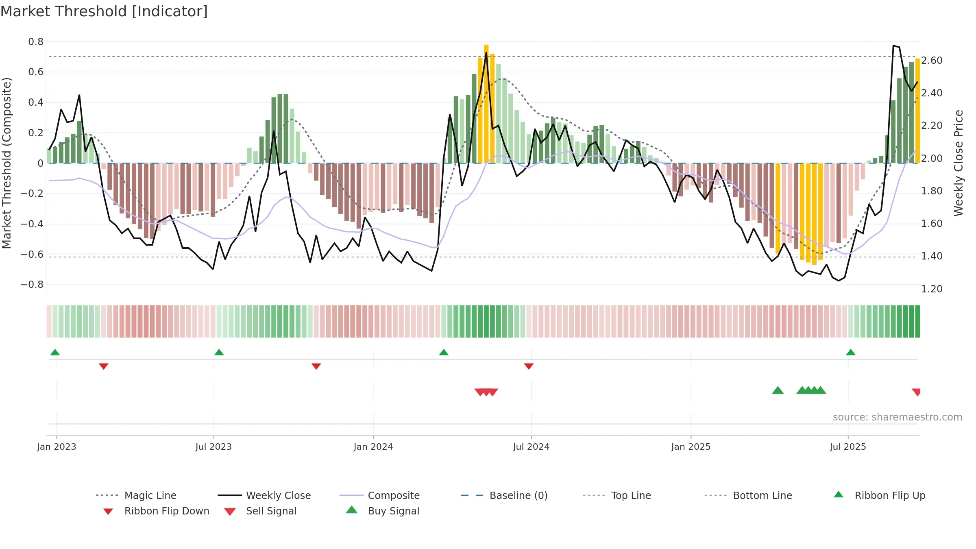Image resolution: width=976 pixels, height=549 pixels.
Task: Toggle the Composite legend entry
Action: [x=379, y=495]
